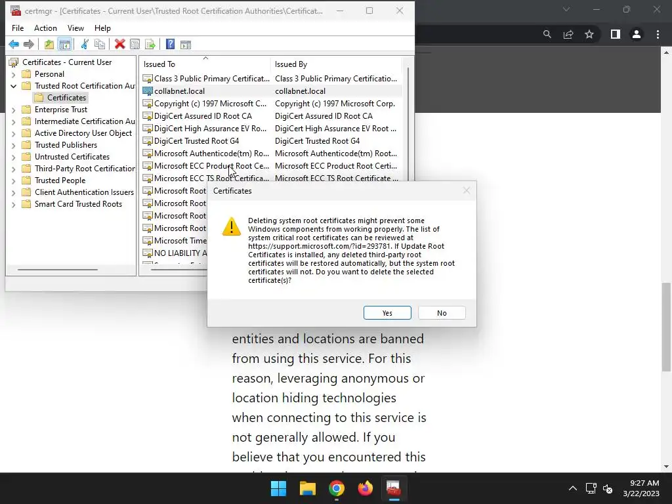Click the Export List toolbar icon
This screenshot has width=672, height=504.
click(x=150, y=44)
